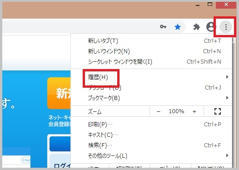Expand arrow beside 履歴(H)
The height and width of the screenshot is (170, 239).
227,77
